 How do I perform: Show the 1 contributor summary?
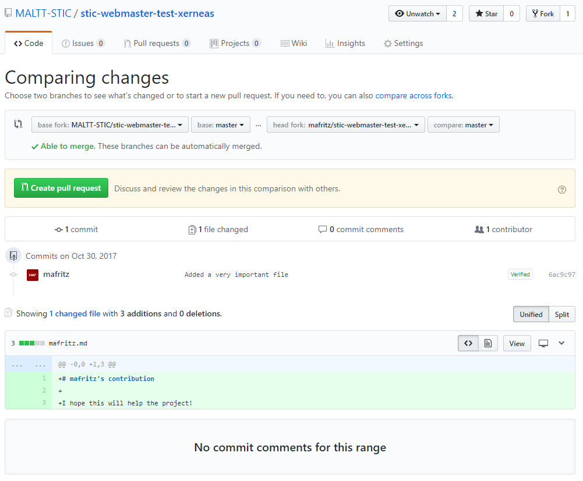coord(503,229)
